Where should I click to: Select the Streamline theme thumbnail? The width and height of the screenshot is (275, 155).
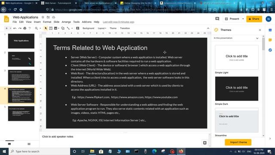coord(237,120)
